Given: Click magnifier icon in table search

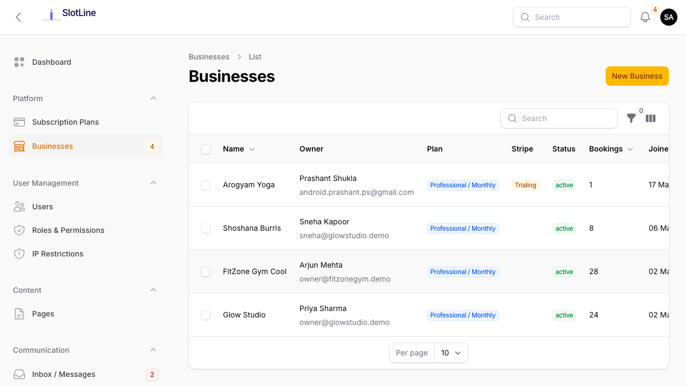Looking at the screenshot, I should (x=512, y=118).
